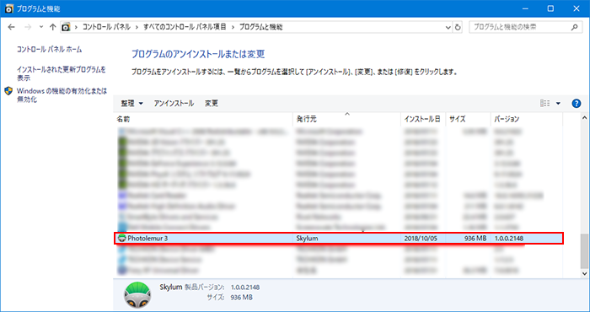Open Windows の機能の有効化または無効化 link
The width and height of the screenshot is (590, 312).
62,95
